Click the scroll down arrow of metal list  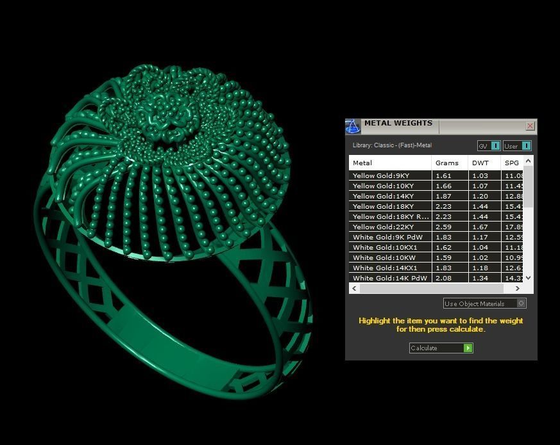pyautogui.click(x=529, y=277)
